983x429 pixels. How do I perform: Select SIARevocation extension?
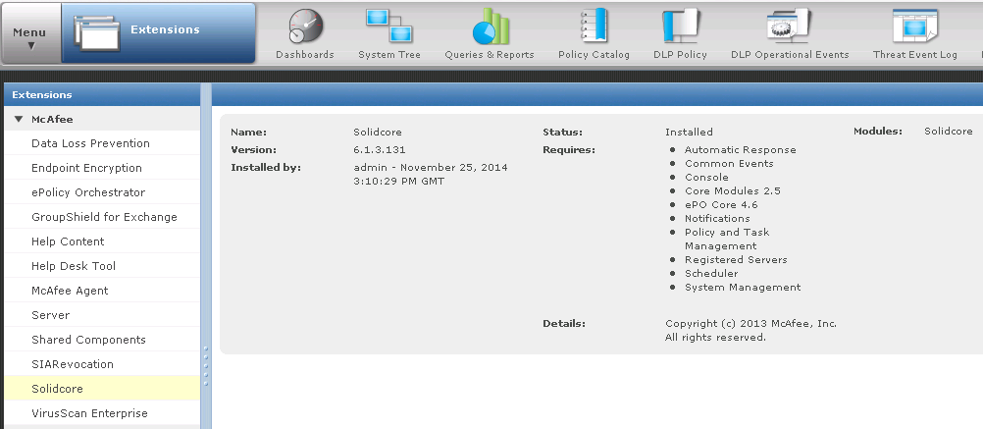point(102,364)
